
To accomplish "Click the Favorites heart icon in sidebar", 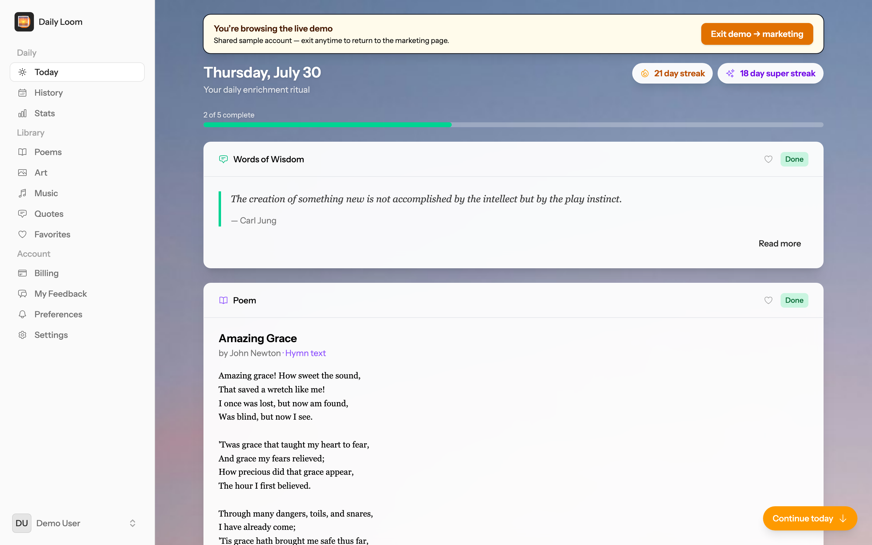I will pos(22,234).
